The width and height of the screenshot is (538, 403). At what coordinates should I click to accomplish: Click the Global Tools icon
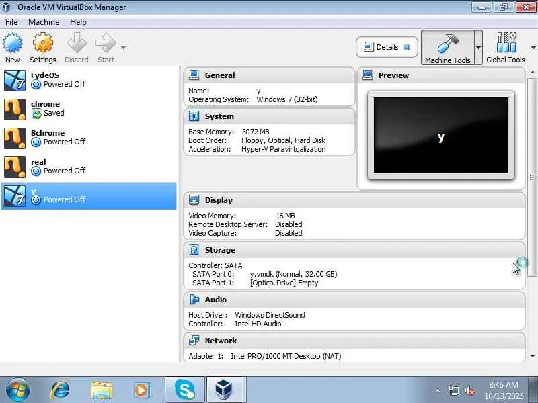pyautogui.click(x=506, y=43)
